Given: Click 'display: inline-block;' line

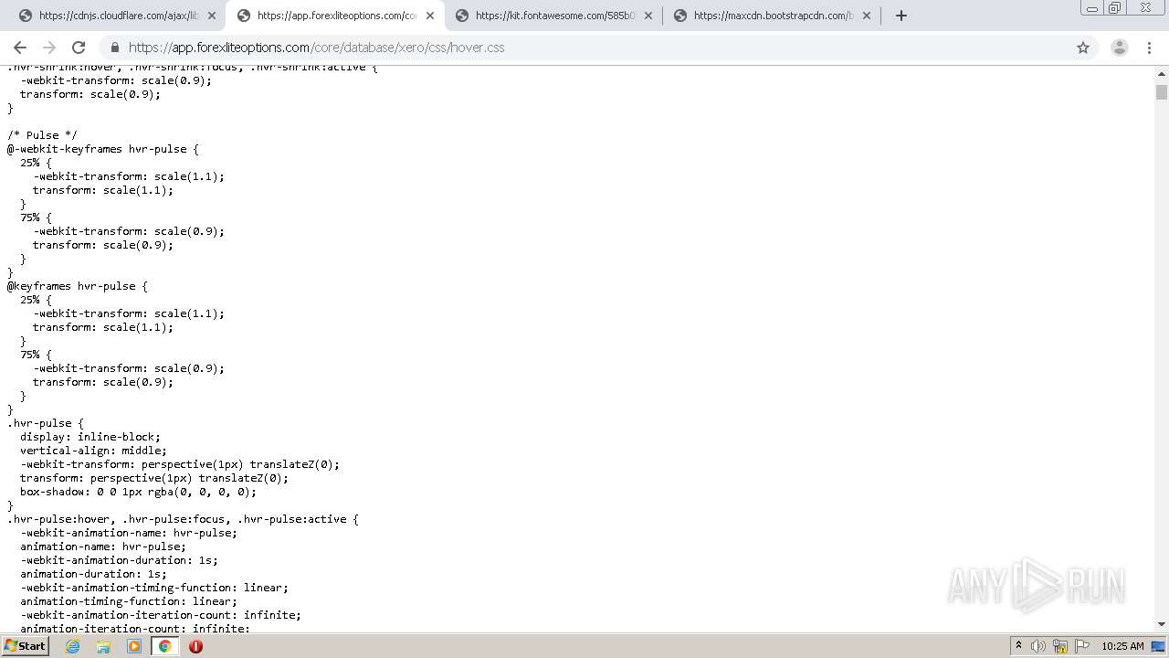Looking at the screenshot, I should click(90, 437).
